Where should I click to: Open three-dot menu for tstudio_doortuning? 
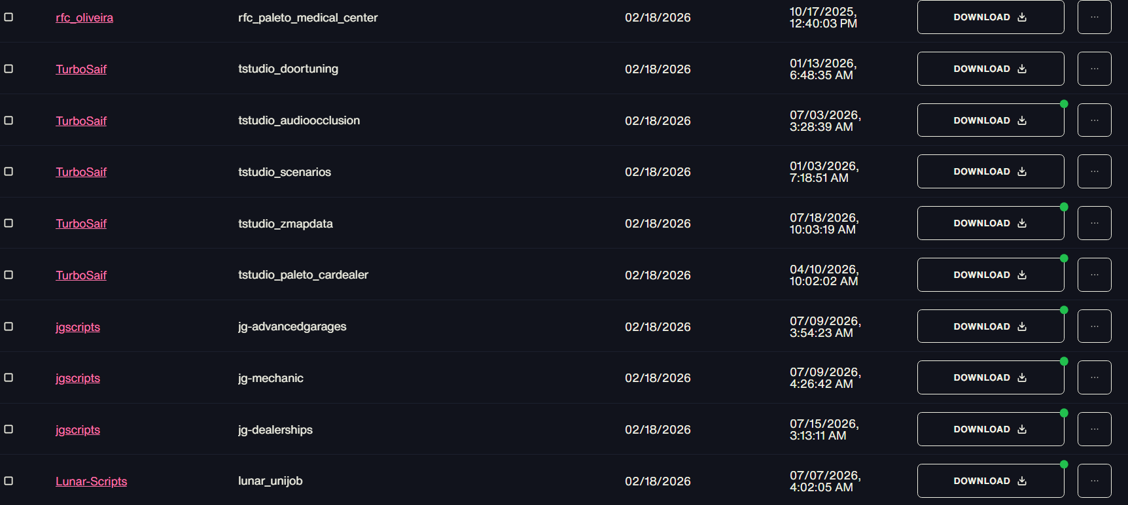(1094, 69)
